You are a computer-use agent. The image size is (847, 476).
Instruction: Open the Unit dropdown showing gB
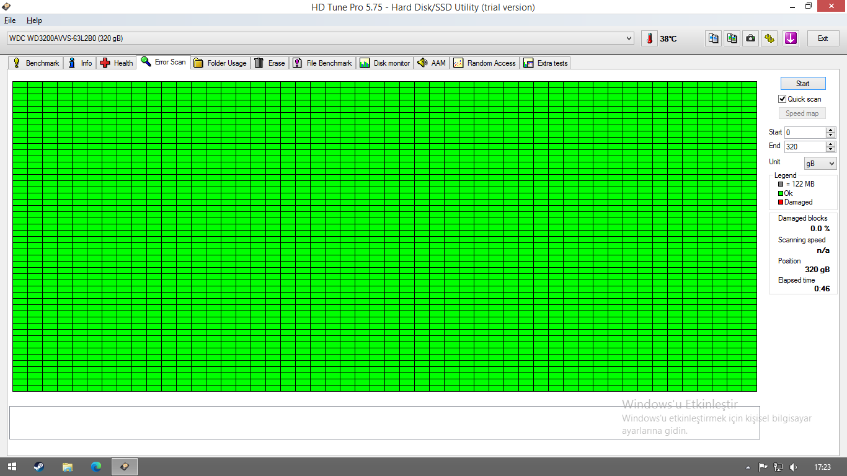click(x=820, y=164)
